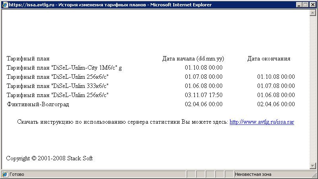Image resolution: width=318 pixels, height=179 pixels.
Task: Click the DiSeL-Unlim 333кб/с plan name
Action: click(57, 86)
